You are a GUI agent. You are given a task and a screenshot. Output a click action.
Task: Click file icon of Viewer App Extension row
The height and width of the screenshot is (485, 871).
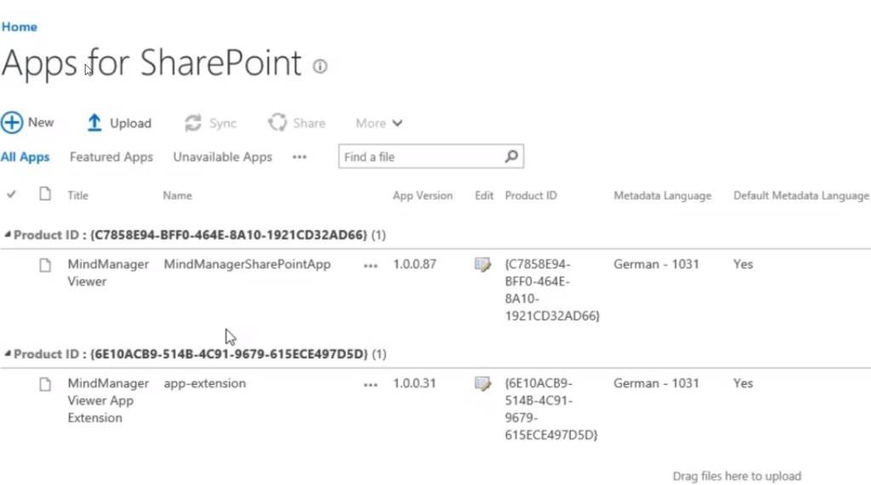[x=45, y=384]
